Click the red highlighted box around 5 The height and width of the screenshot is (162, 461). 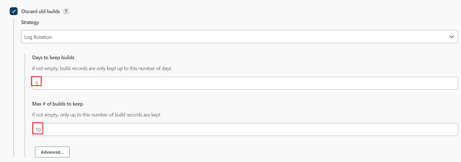pyautogui.click(x=36, y=81)
